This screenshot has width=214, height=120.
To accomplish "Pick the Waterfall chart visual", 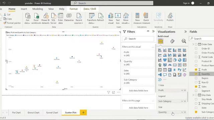I will (x=160, y=60).
